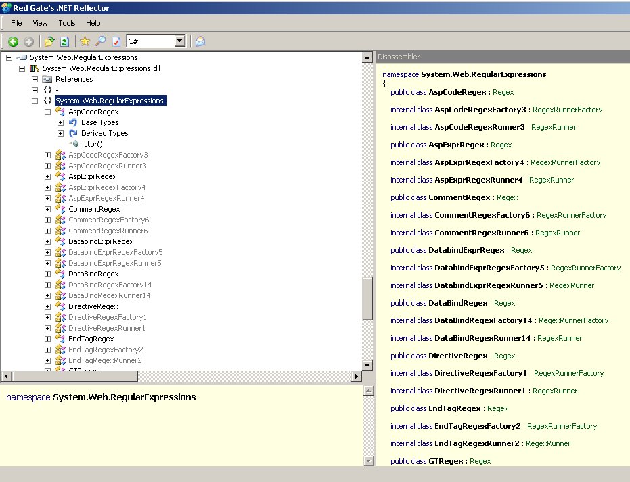Follow the GTRegex link in Disassembler

point(445,461)
